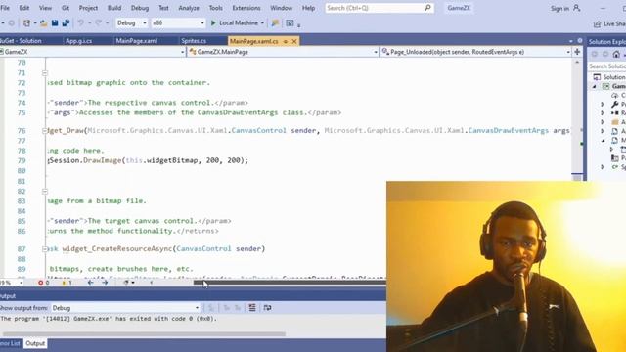Click the Find in Files toolbar icon
The image size is (626, 352).
pos(275,23)
